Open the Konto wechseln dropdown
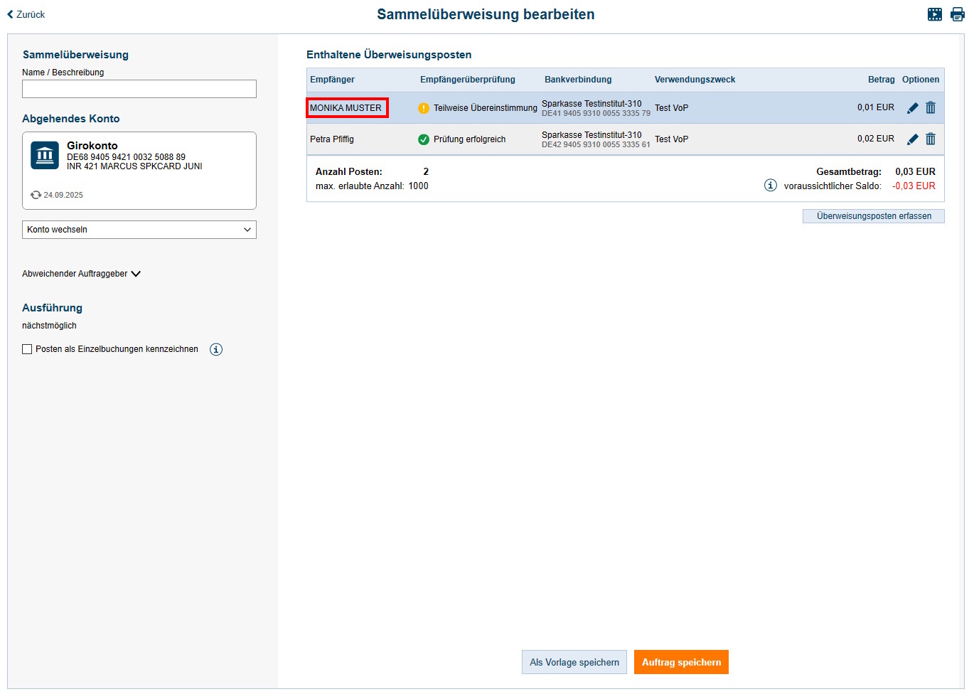969x694 pixels. pos(139,230)
